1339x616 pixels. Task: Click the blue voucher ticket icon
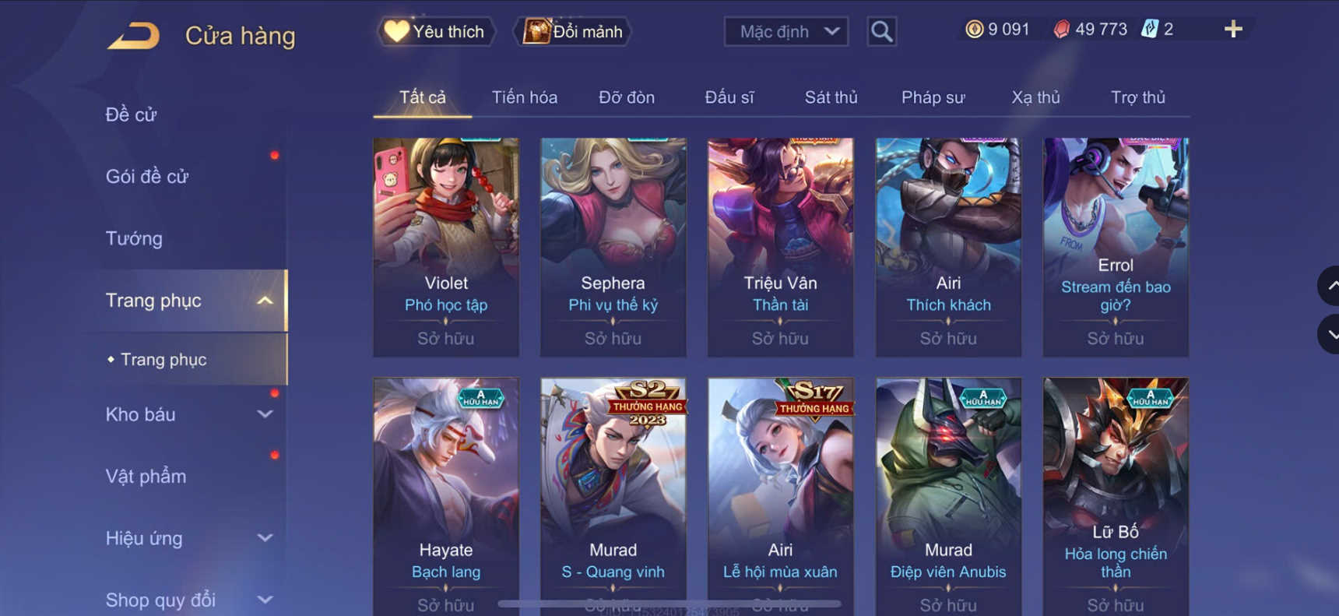pos(1149,30)
